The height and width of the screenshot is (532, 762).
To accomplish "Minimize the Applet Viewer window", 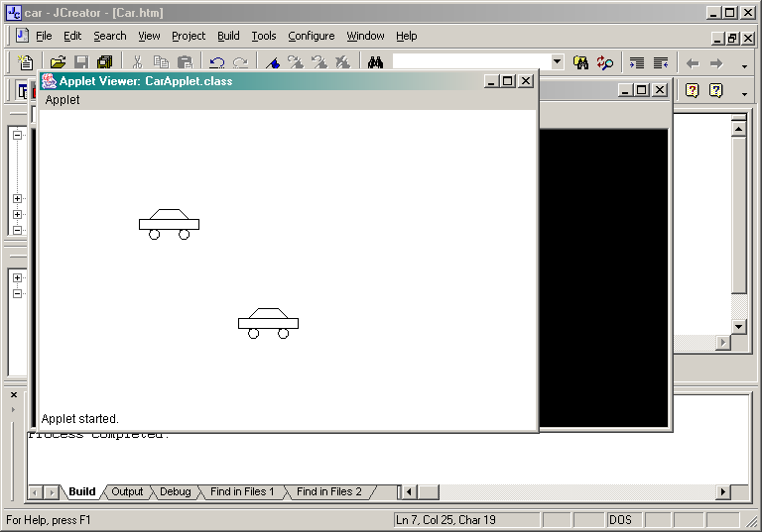I will 492,81.
